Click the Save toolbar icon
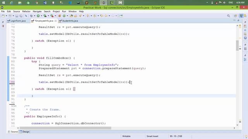 (17, 16)
